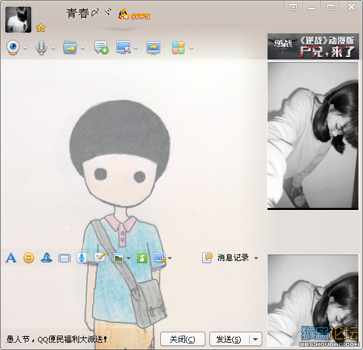Expand the remote desktop options arrow
Image resolution: width=363 pixels, height=350 pixels.
click(135, 48)
